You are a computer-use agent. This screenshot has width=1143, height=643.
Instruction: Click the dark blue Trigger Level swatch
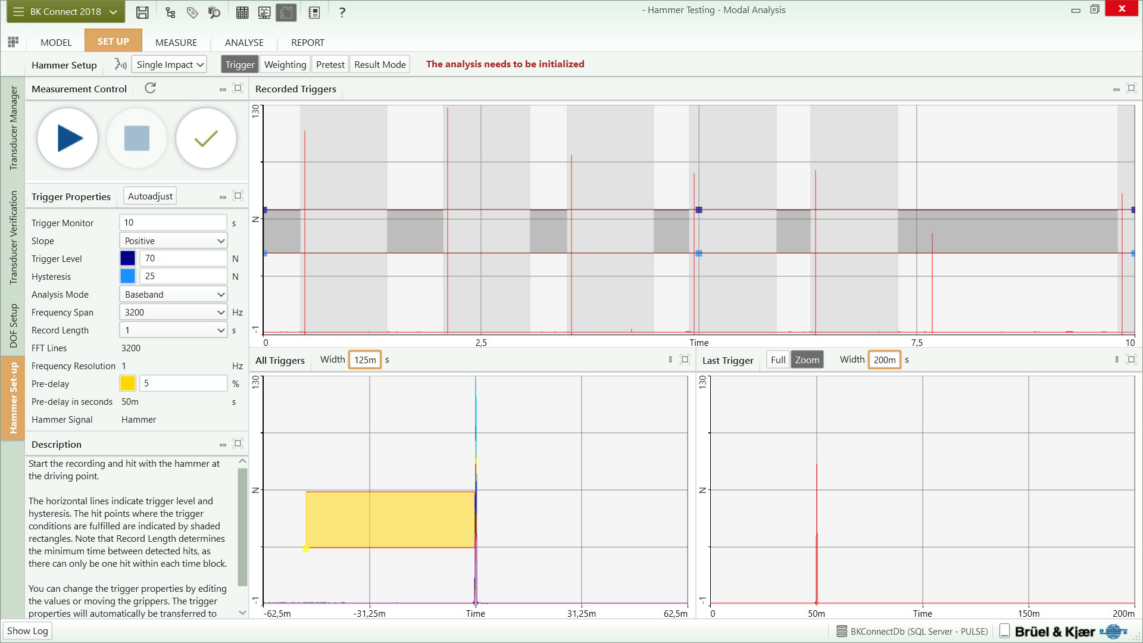(x=127, y=258)
